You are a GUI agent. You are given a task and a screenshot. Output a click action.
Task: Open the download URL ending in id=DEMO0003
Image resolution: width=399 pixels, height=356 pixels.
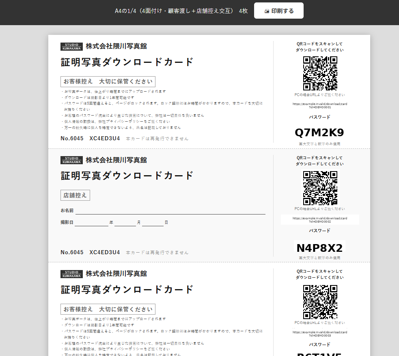(x=320, y=334)
